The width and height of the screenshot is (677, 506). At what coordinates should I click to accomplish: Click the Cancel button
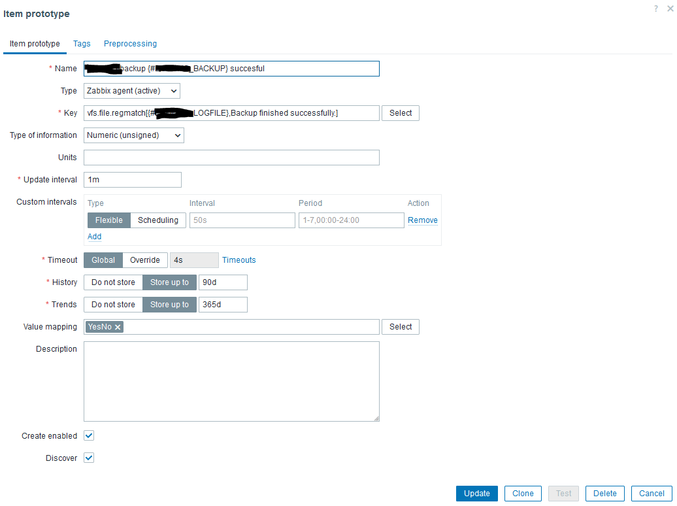pos(652,494)
